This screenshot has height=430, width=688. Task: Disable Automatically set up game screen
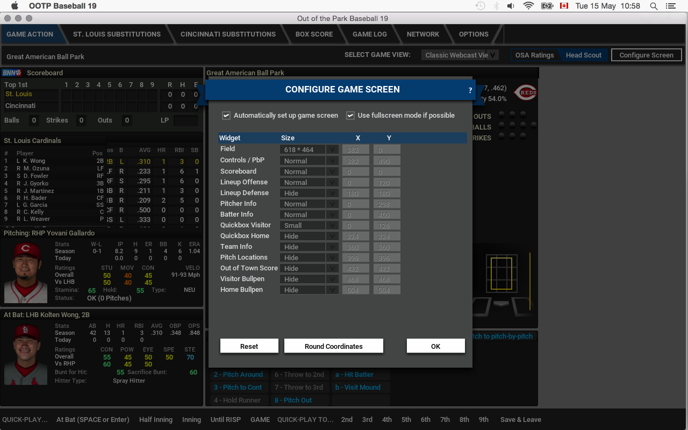[226, 116]
